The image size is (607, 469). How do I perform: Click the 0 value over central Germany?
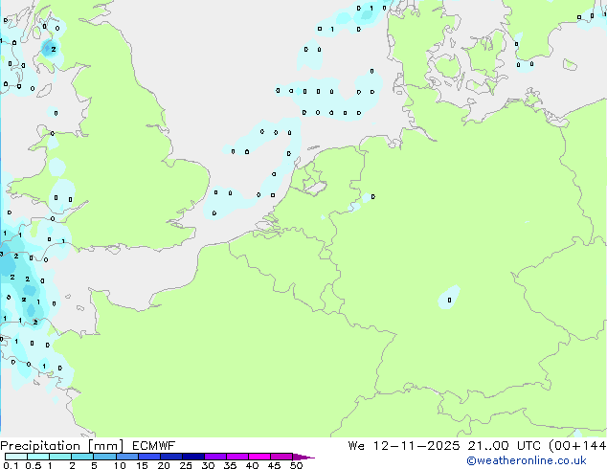click(x=449, y=300)
